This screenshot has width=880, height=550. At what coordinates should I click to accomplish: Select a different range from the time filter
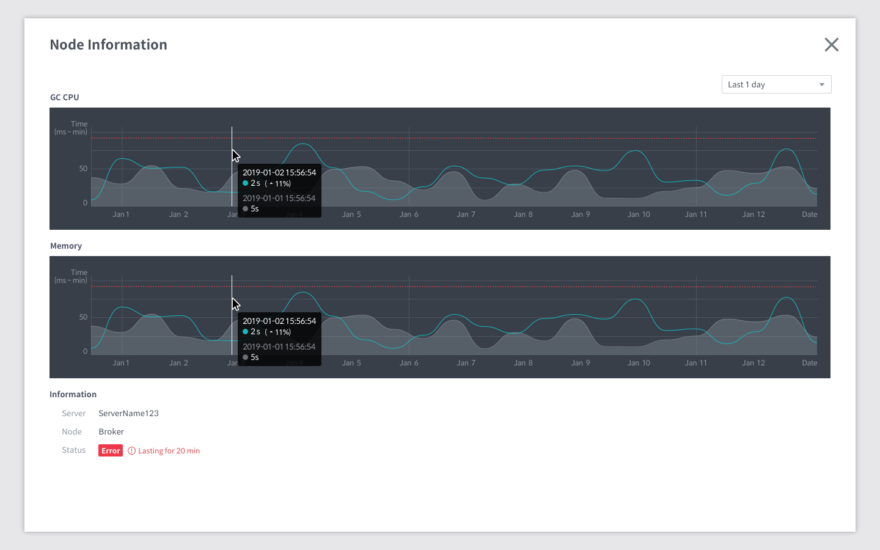coord(776,84)
